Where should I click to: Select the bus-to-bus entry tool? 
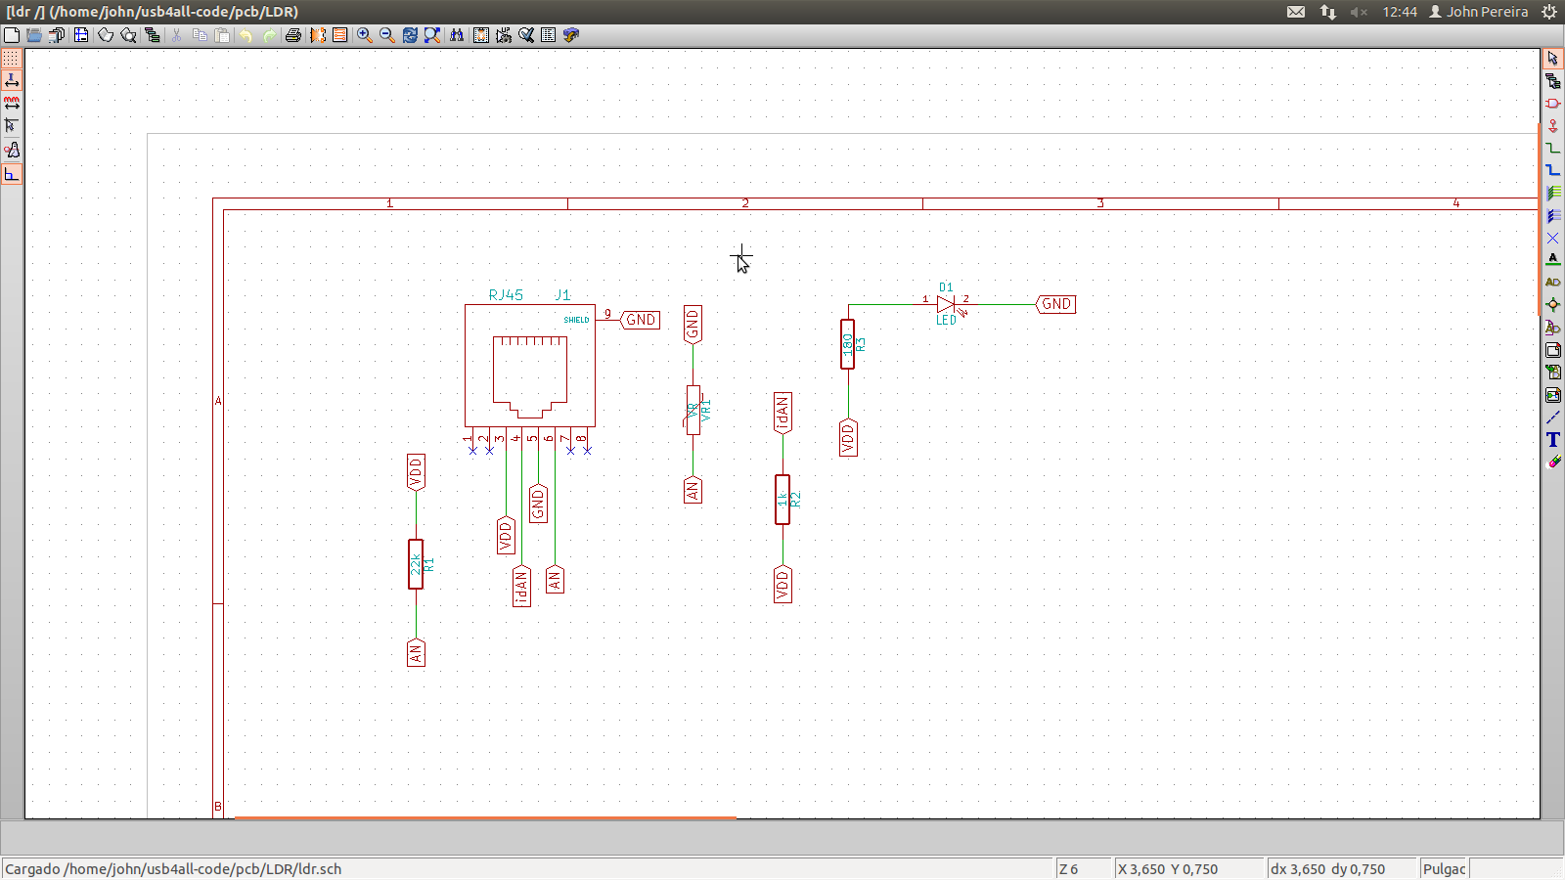pos(1553,215)
